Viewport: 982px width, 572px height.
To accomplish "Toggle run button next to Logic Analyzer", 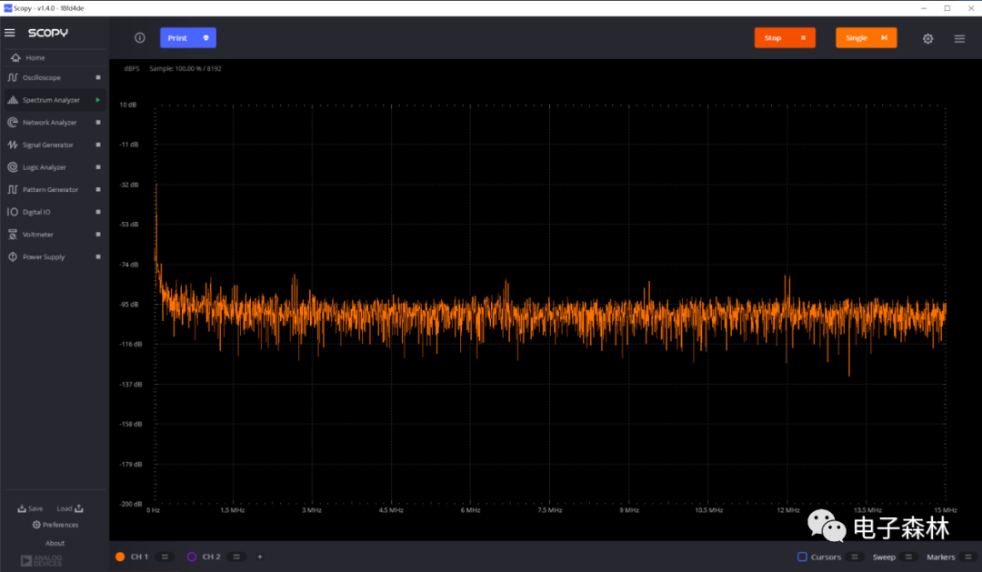I will [x=98, y=167].
